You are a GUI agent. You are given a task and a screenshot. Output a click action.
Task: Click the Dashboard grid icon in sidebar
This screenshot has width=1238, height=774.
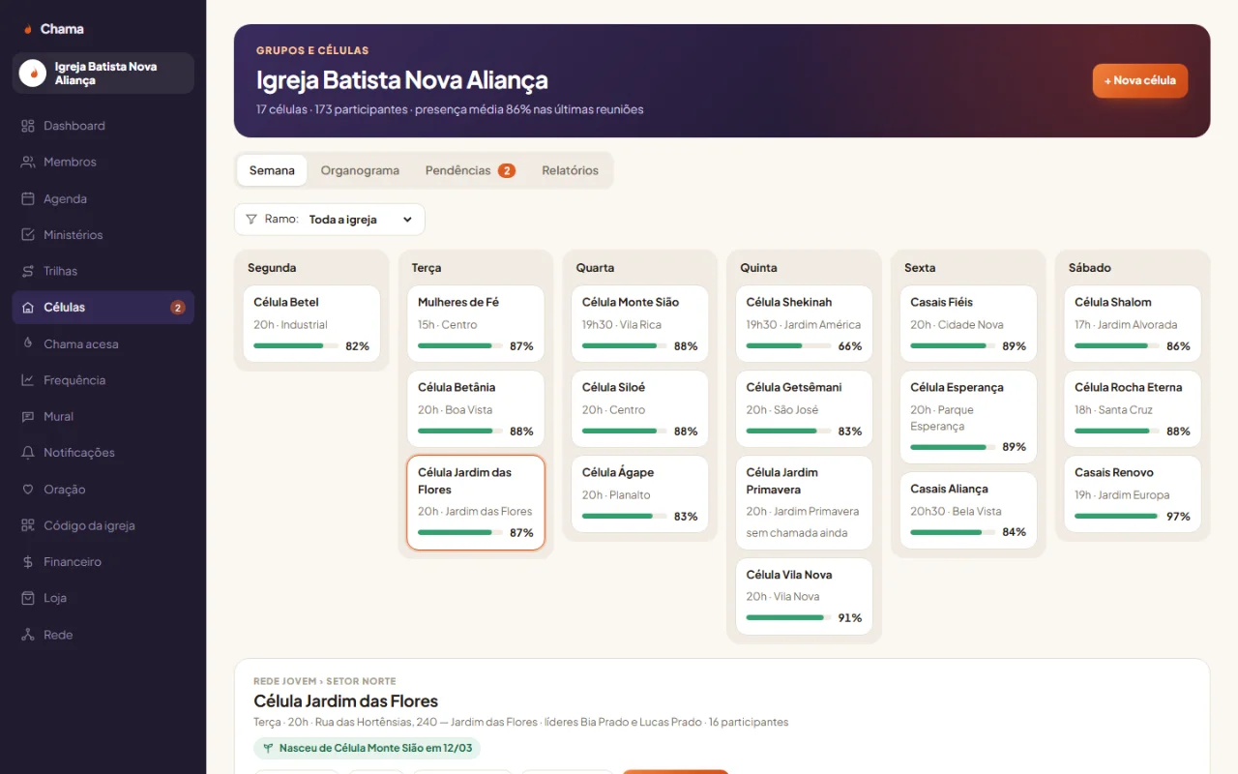point(27,126)
